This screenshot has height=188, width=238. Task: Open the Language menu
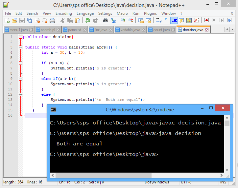[x=85, y=13]
